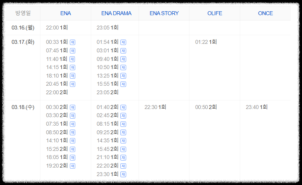Select ENA STORY 22:30 episode 1 entry

tap(155, 107)
